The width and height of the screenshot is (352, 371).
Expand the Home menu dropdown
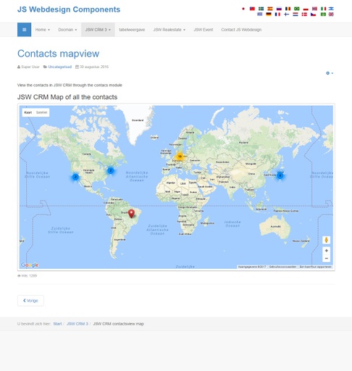coord(43,30)
